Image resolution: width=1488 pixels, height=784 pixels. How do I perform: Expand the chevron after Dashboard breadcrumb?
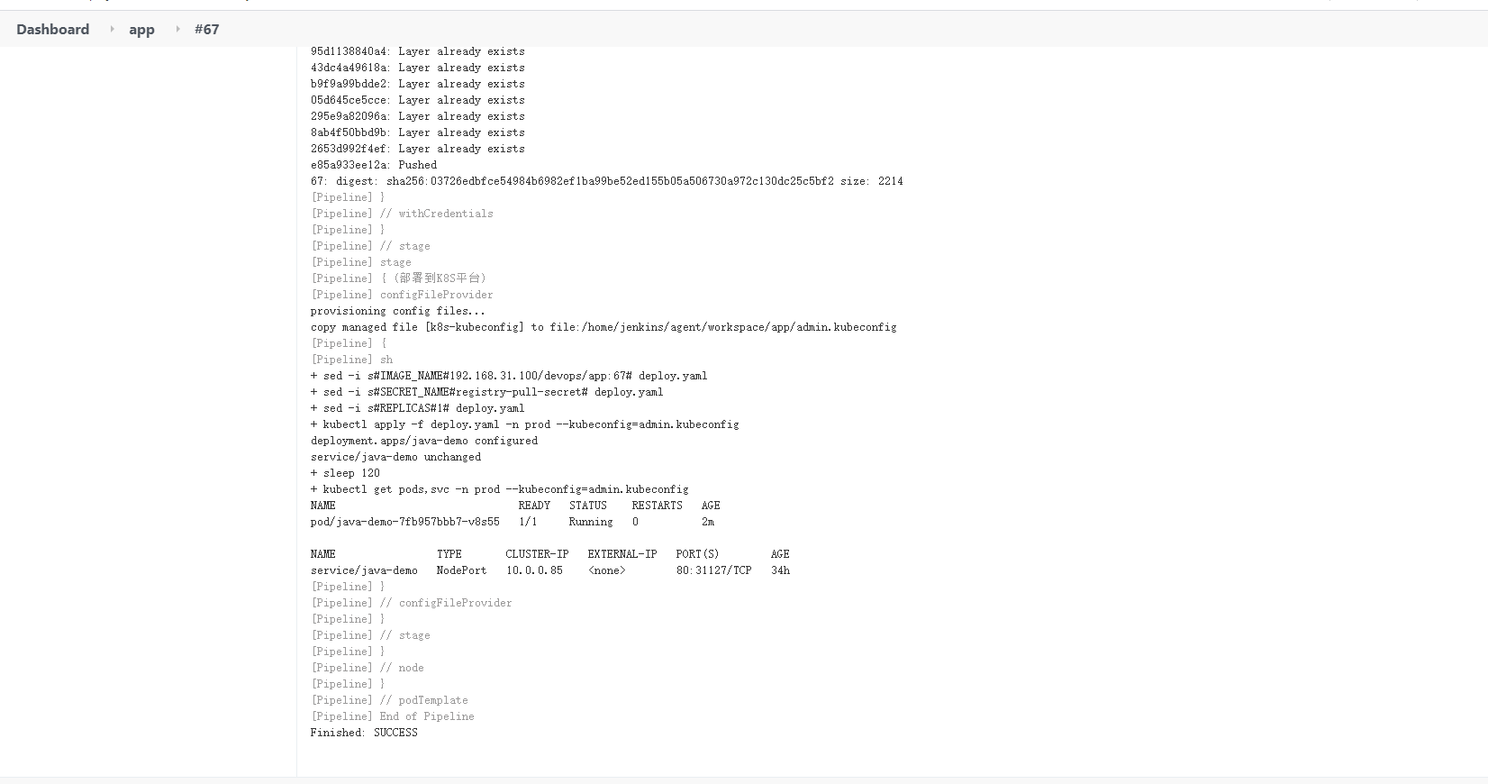pyautogui.click(x=112, y=29)
